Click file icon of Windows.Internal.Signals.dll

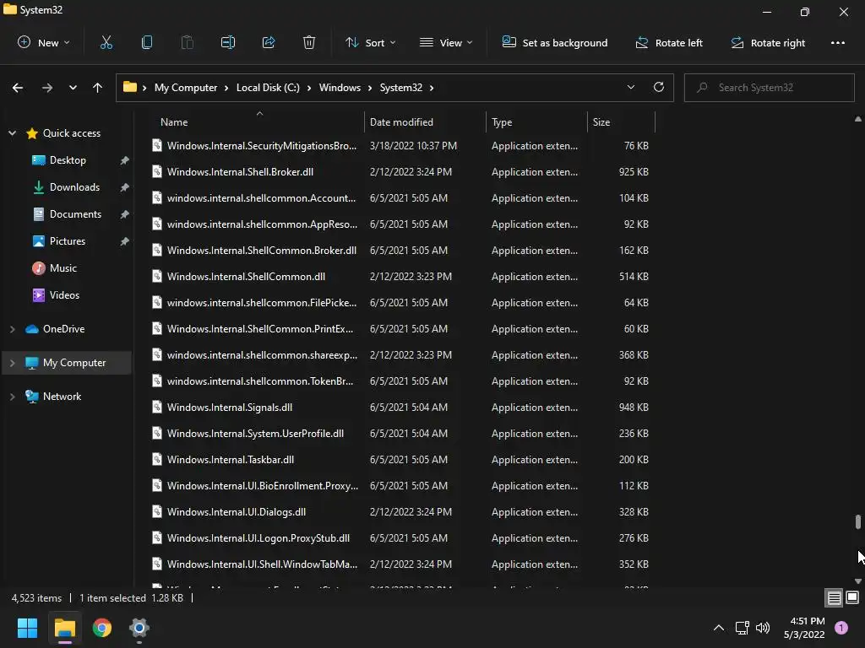click(157, 407)
